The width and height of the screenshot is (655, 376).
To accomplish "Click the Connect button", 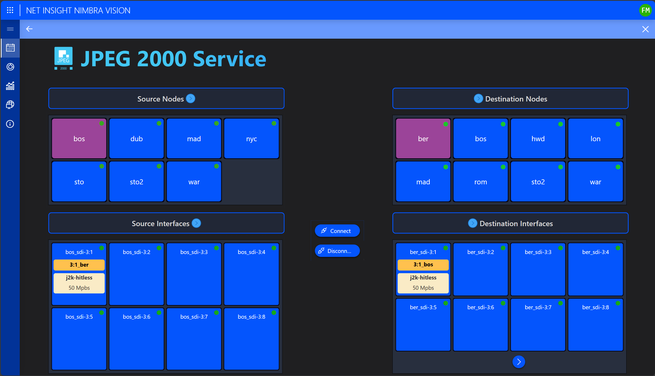I will [x=337, y=231].
